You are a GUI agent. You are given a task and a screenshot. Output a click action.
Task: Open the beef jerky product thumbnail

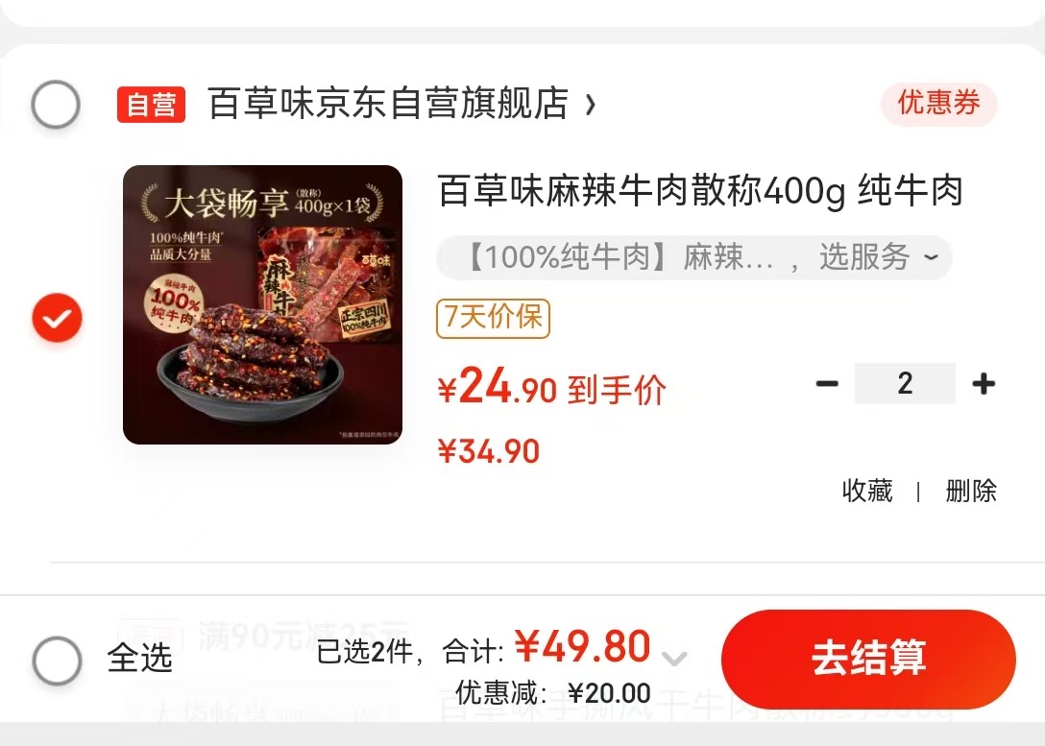pos(262,304)
